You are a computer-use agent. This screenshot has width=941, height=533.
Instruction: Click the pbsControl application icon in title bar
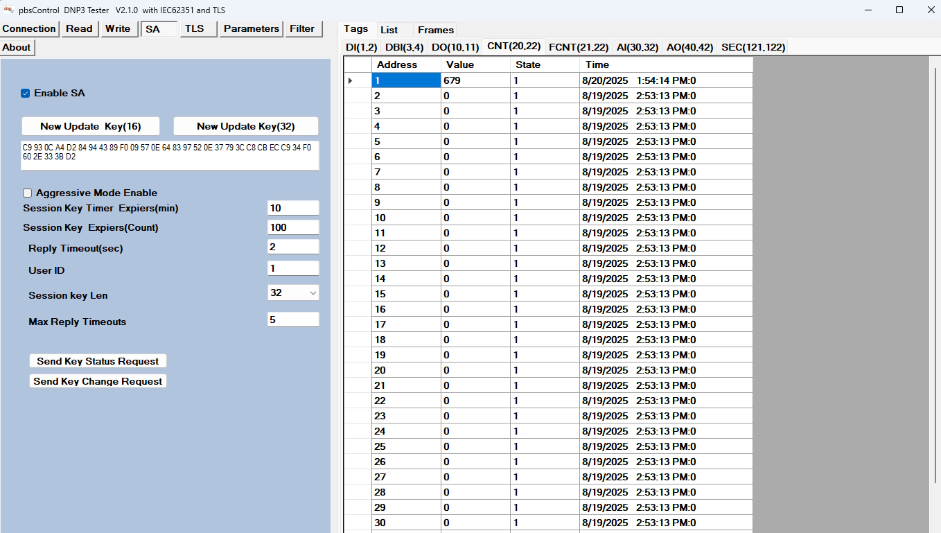(8, 10)
